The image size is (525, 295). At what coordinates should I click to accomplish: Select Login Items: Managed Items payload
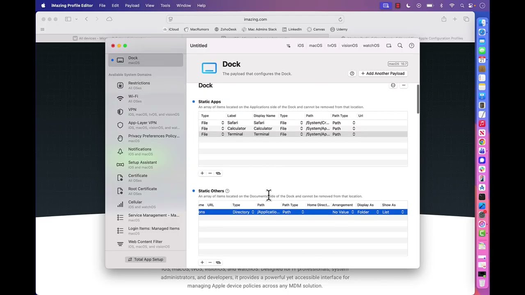[146, 231]
